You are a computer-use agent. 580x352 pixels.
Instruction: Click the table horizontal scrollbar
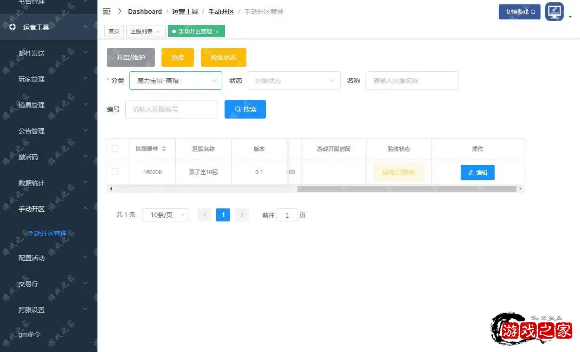[406, 189]
